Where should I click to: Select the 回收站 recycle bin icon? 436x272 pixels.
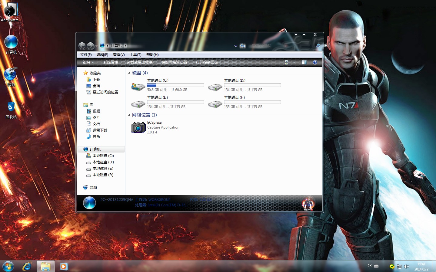click(x=11, y=110)
